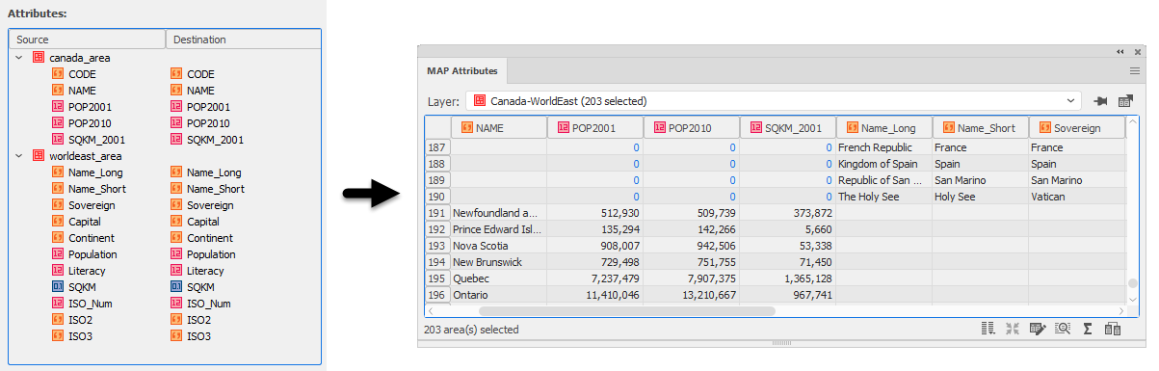The height and width of the screenshot is (371, 1159).
Task: Click the layer icon inside the Layer dropdown
Action: [479, 101]
